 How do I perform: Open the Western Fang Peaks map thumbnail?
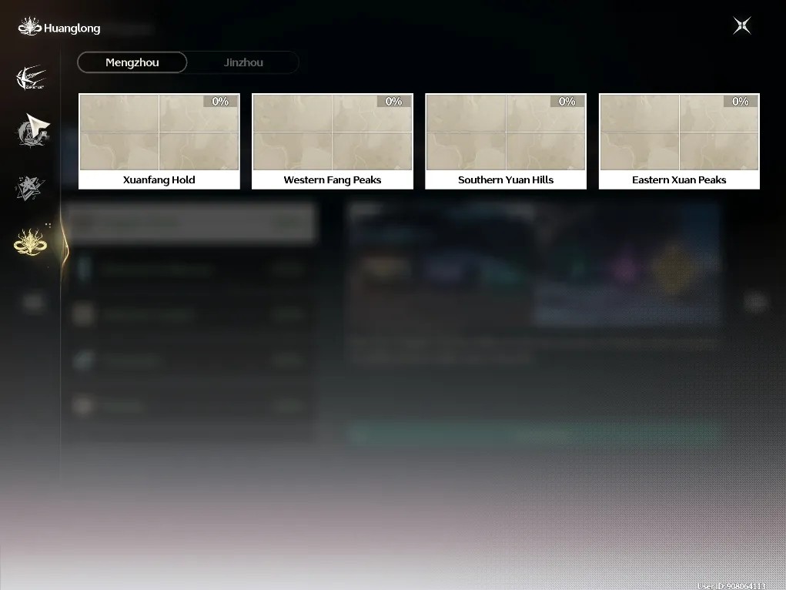[x=333, y=132]
